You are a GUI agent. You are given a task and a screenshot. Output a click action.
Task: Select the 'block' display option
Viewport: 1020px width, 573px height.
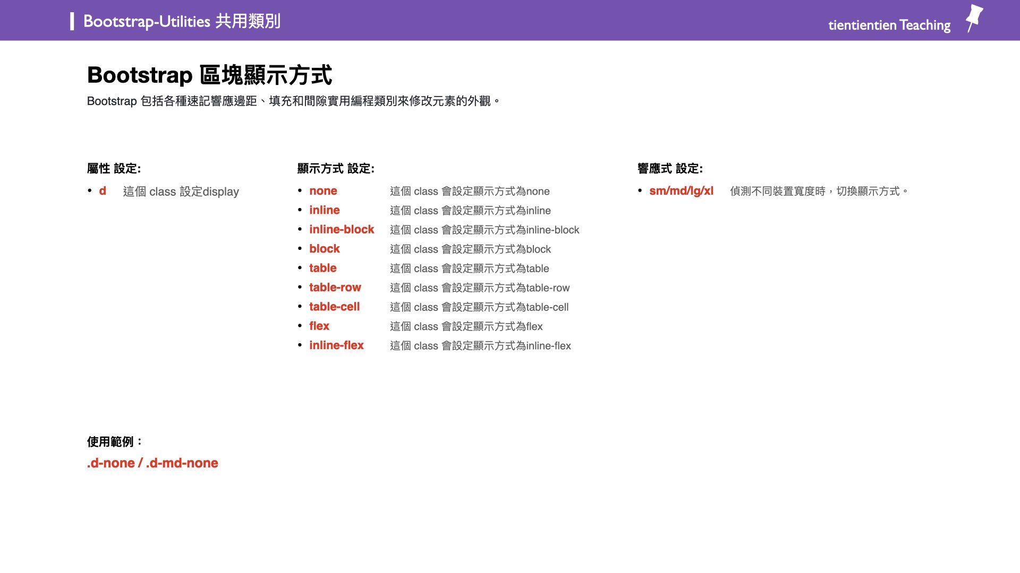(x=324, y=249)
